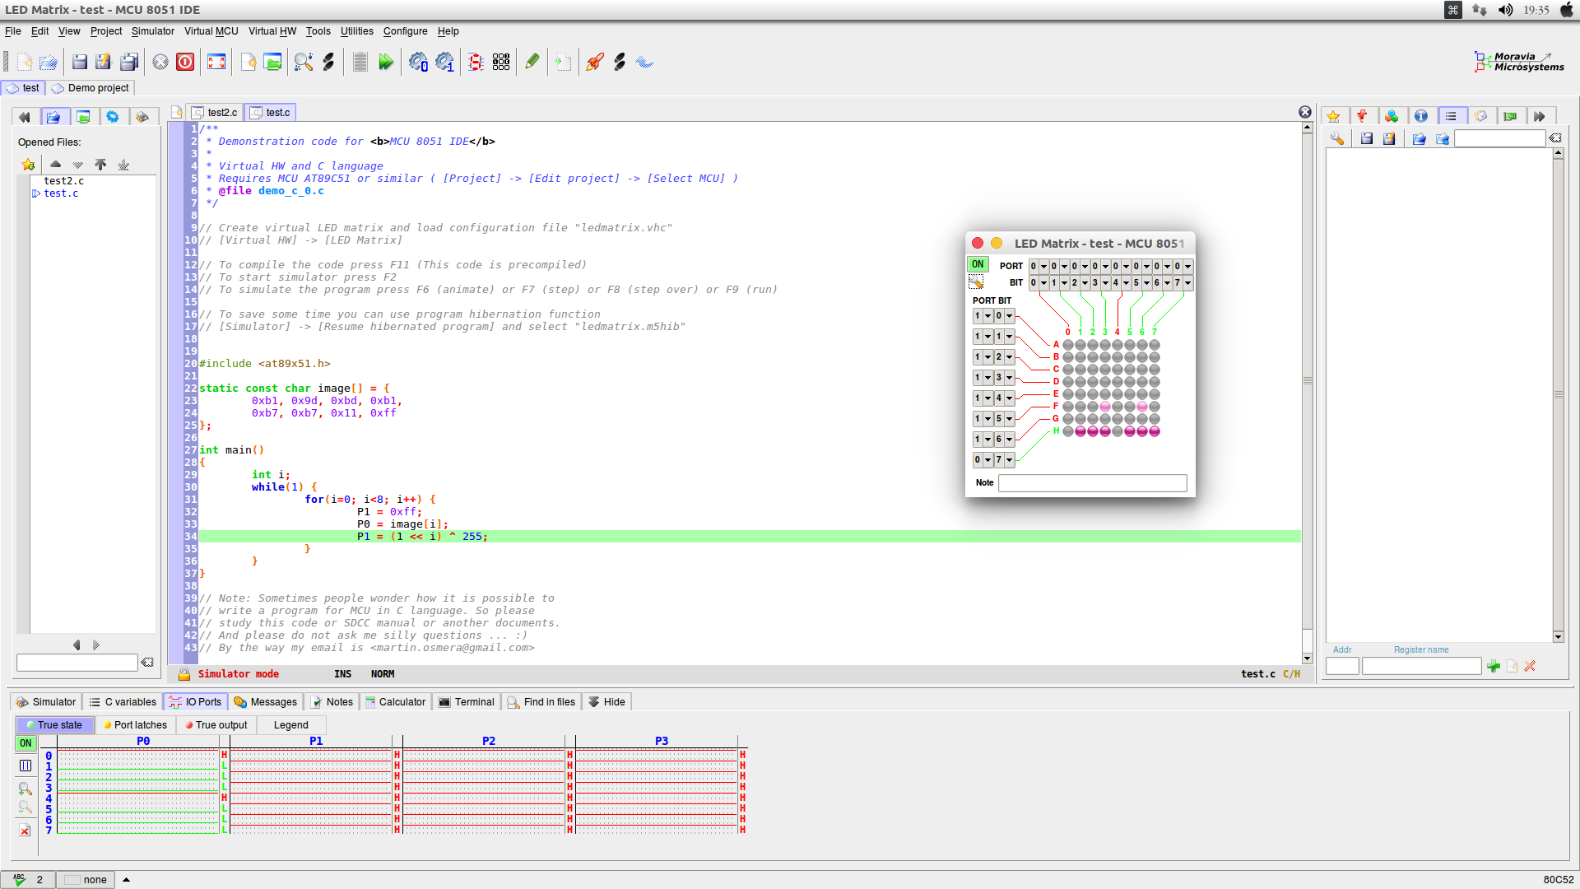Click the red pushpin breakpoints icon
The height and width of the screenshot is (889, 1580).
click(1362, 116)
